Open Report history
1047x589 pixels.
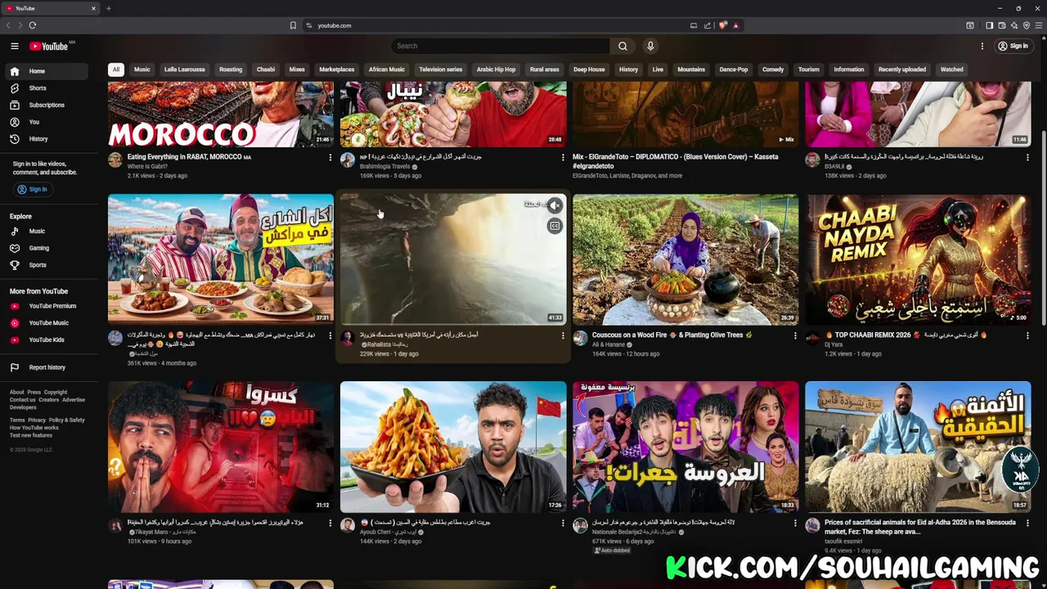click(45, 367)
